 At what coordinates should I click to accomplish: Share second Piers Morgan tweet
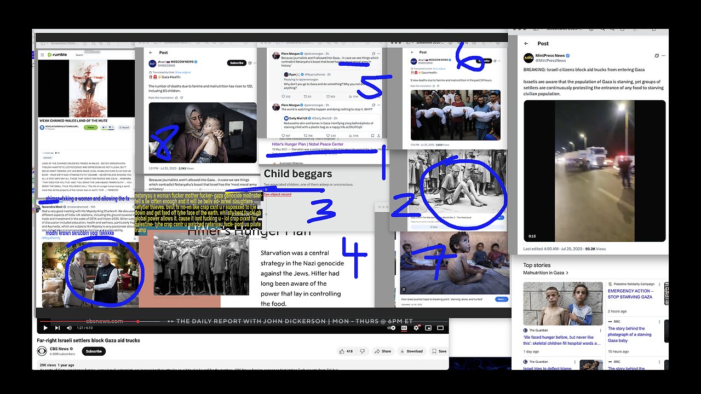[380, 136]
